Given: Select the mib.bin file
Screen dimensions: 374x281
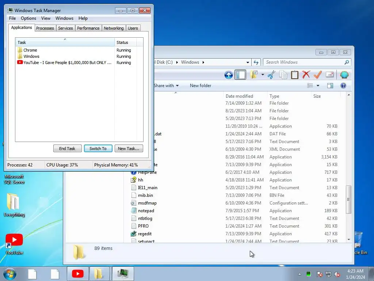Looking at the screenshot, I should tap(145, 195).
